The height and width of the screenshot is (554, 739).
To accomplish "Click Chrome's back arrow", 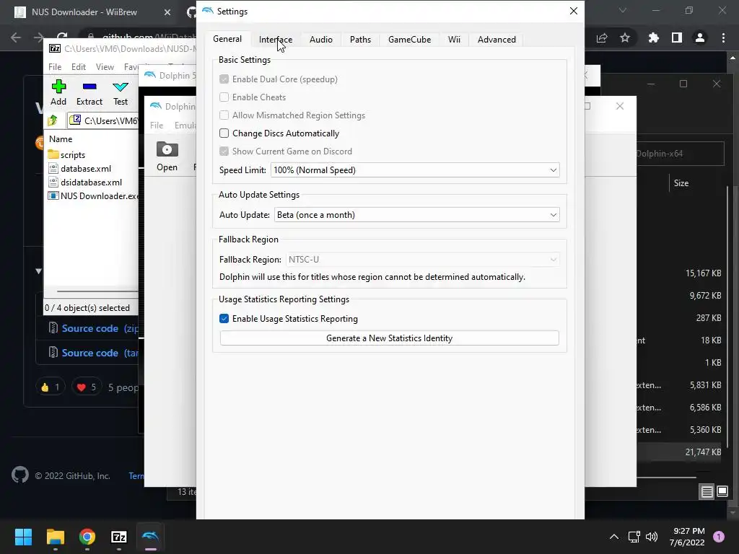I will click(16, 38).
